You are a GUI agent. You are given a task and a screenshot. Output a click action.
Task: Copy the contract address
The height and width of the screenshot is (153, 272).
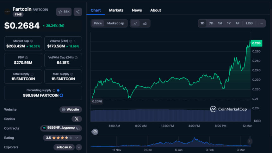[x=78, y=128]
